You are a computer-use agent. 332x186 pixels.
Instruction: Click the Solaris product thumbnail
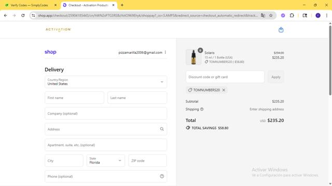pos(193,57)
